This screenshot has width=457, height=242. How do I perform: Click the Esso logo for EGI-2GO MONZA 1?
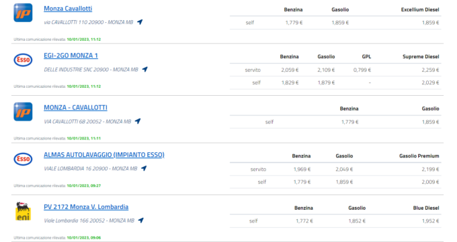coord(23,60)
